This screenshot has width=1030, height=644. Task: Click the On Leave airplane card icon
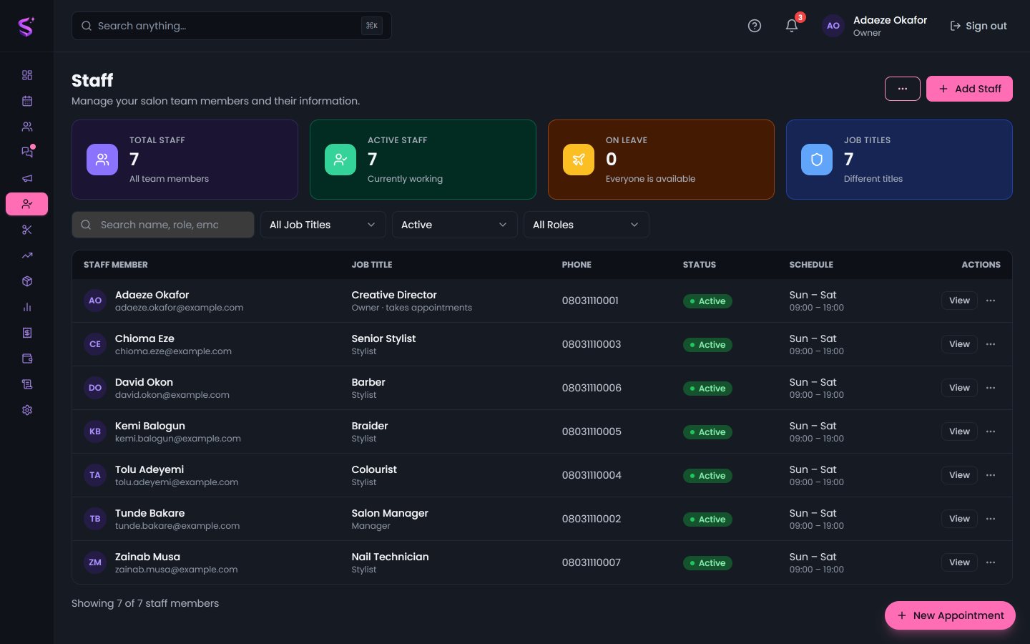coord(579,160)
